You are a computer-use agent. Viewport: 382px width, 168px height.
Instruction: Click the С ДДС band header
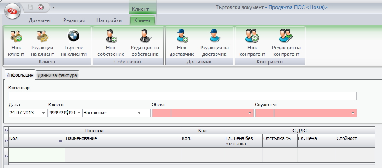[300, 131]
